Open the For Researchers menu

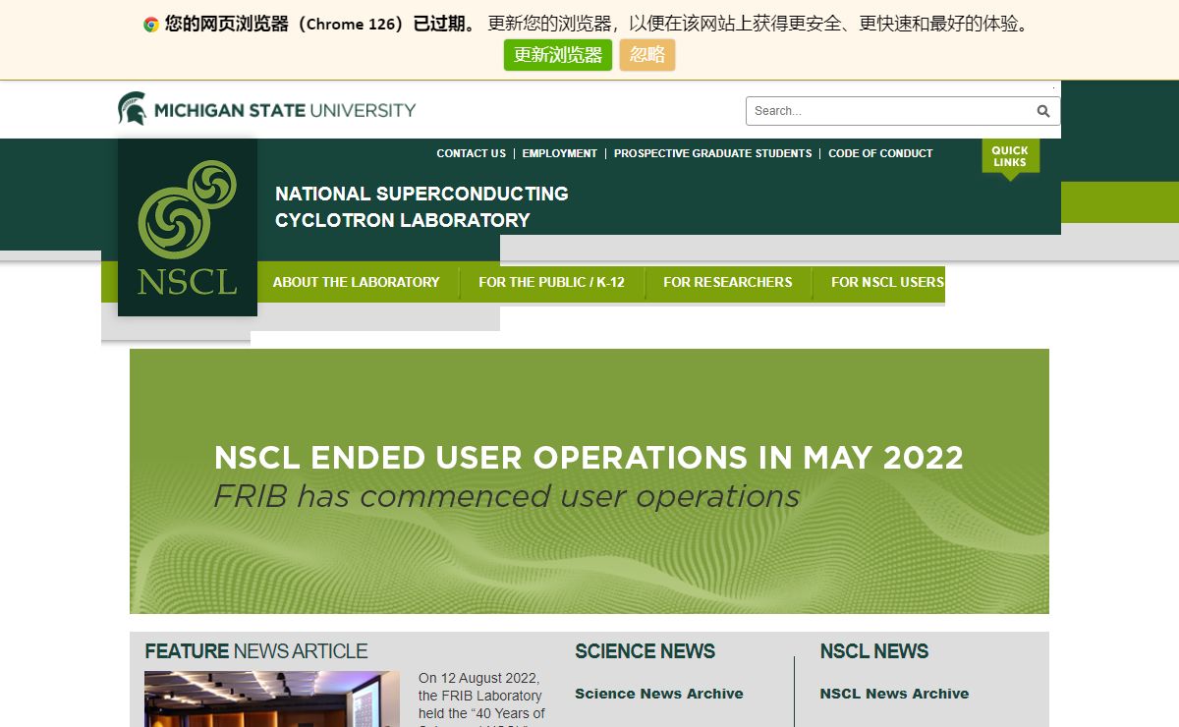click(728, 282)
